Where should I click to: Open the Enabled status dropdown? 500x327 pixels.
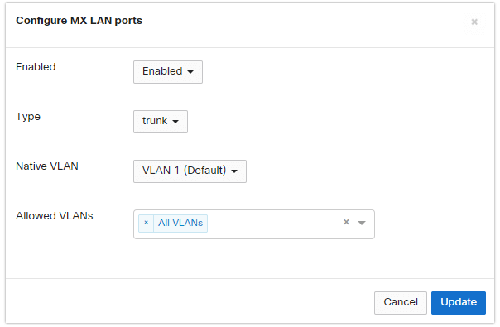(x=168, y=72)
